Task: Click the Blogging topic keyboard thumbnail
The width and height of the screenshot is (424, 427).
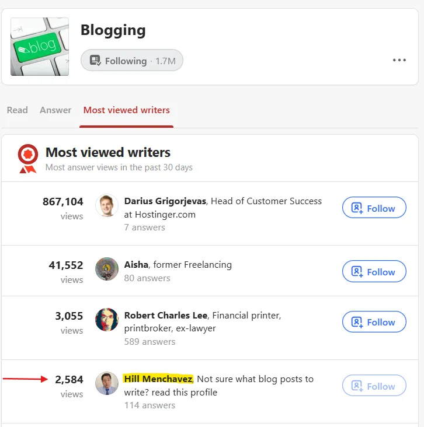Action: [x=40, y=47]
